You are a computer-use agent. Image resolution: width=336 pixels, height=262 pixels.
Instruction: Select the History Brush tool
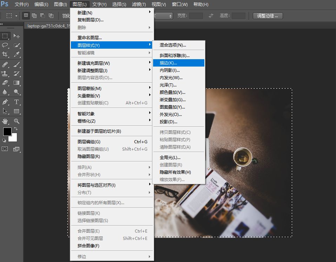17,73
